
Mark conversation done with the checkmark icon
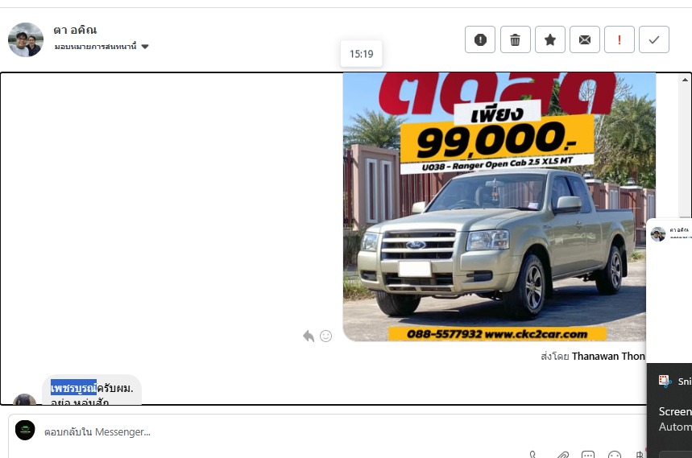click(x=654, y=39)
